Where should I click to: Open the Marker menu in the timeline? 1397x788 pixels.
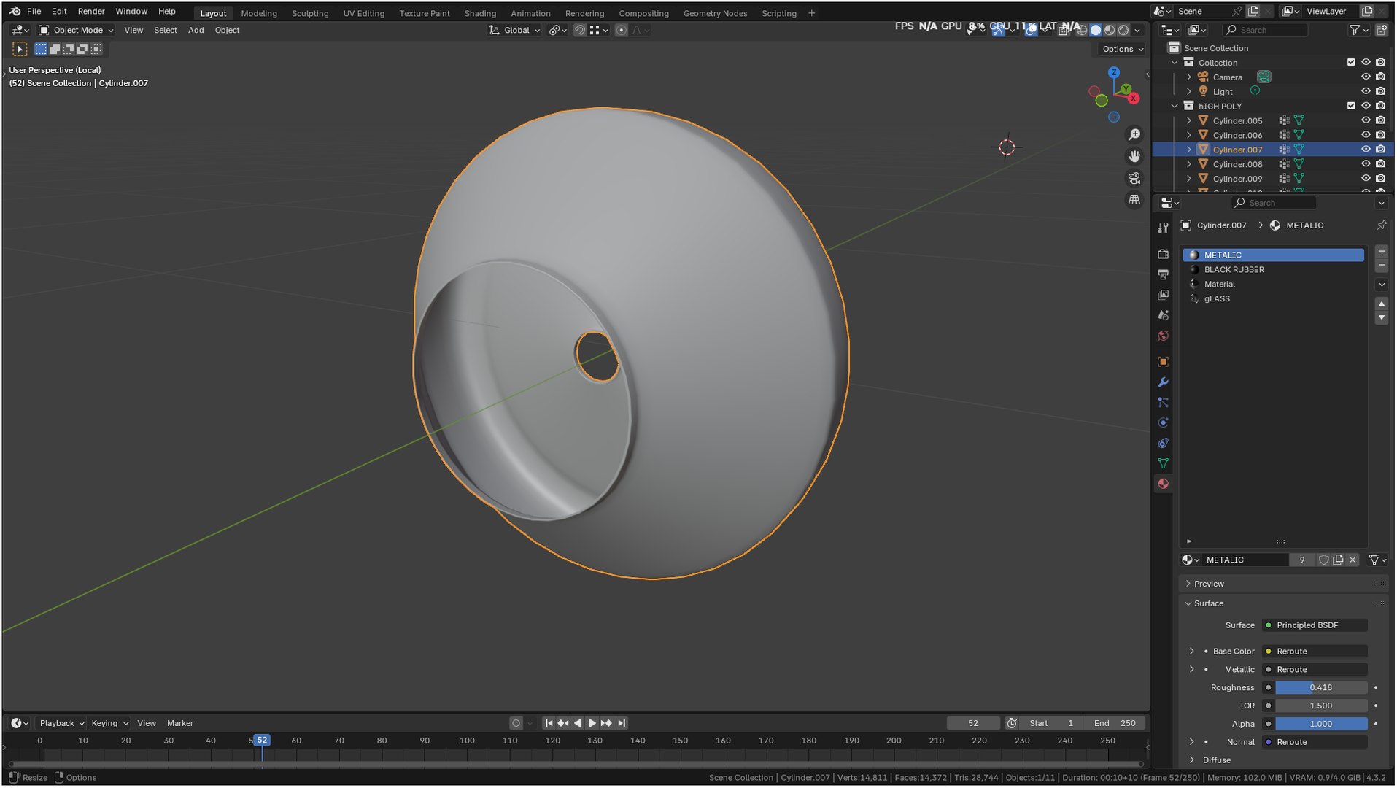coord(180,724)
